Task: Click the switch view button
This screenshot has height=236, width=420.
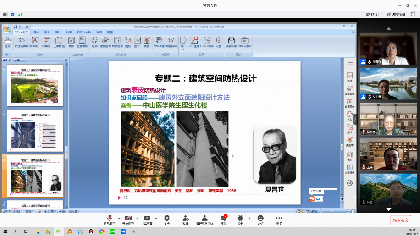Action: coord(396,15)
